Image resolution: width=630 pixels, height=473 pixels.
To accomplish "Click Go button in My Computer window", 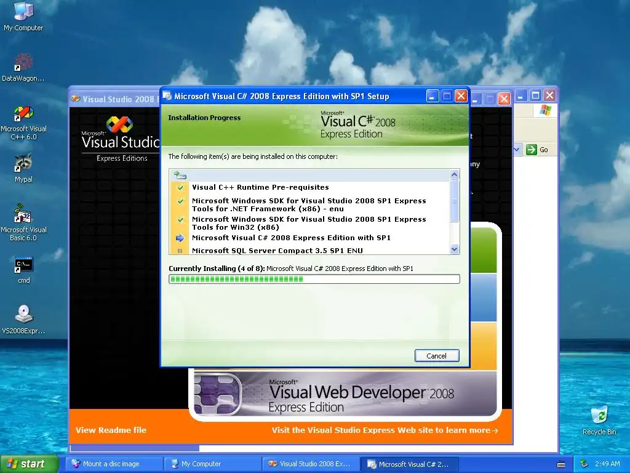I will (x=537, y=150).
